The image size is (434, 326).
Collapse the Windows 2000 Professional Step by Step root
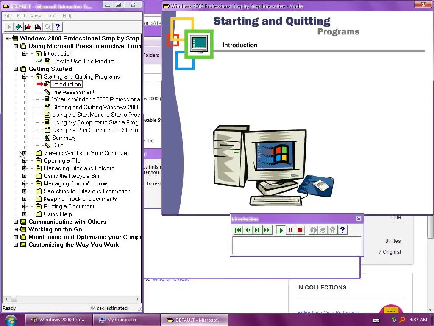pos(8,38)
